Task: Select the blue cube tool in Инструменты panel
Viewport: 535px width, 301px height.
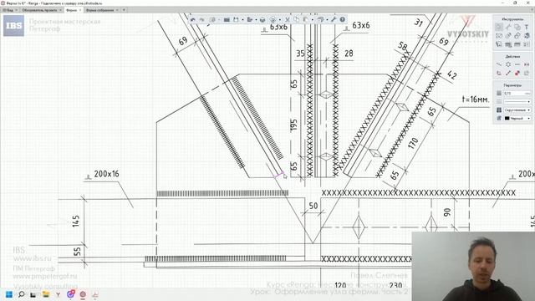Action: 527,35
